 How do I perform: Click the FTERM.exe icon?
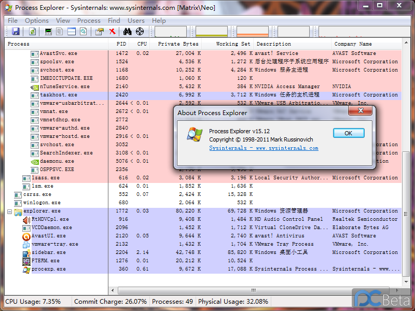(x=26, y=261)
